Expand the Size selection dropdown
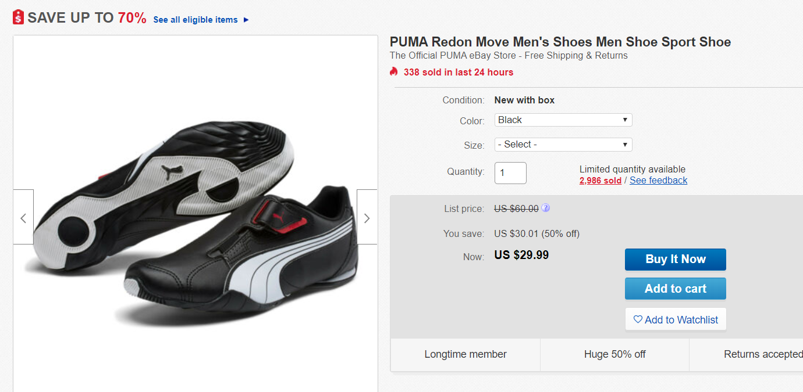803x392 pixels. [563, 145]
